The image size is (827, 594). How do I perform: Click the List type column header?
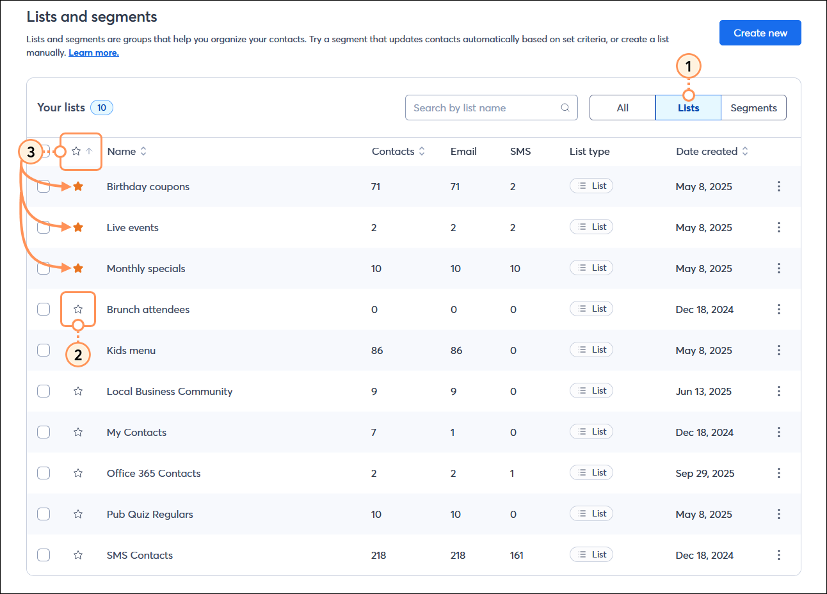pos(590,151)
